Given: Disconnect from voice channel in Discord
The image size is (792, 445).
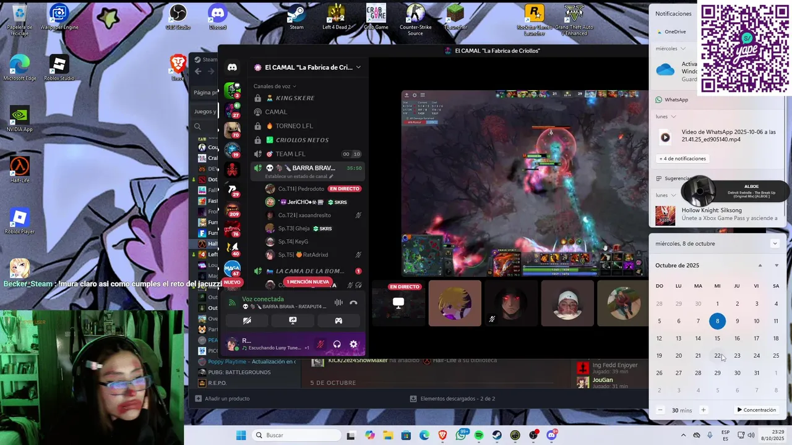Looking at the screenshot, I should tap(353, 303).
